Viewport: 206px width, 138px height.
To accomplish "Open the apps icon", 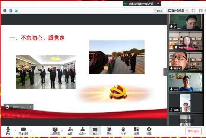I will tap(136, 131).
